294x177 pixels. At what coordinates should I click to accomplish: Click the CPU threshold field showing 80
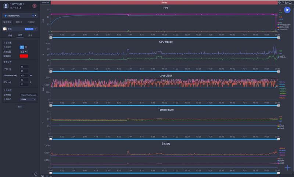(x=24, y=85)
